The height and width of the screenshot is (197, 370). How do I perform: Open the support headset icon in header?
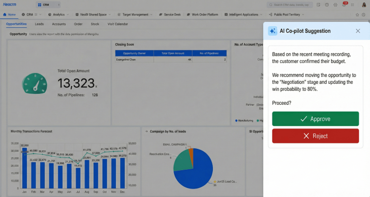coord(335,4)
